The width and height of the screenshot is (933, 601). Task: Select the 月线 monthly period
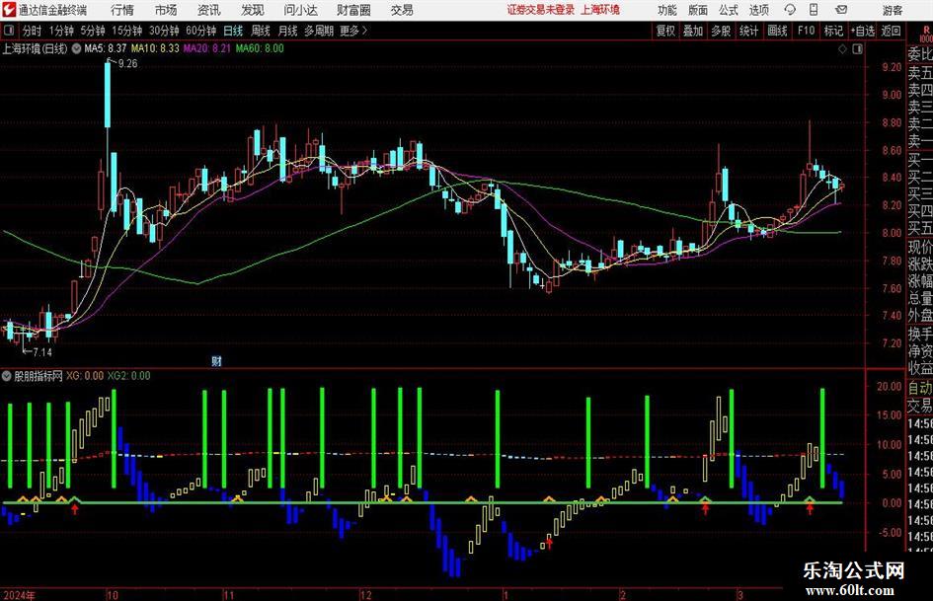pyautogui.click(x=288, y=31)
